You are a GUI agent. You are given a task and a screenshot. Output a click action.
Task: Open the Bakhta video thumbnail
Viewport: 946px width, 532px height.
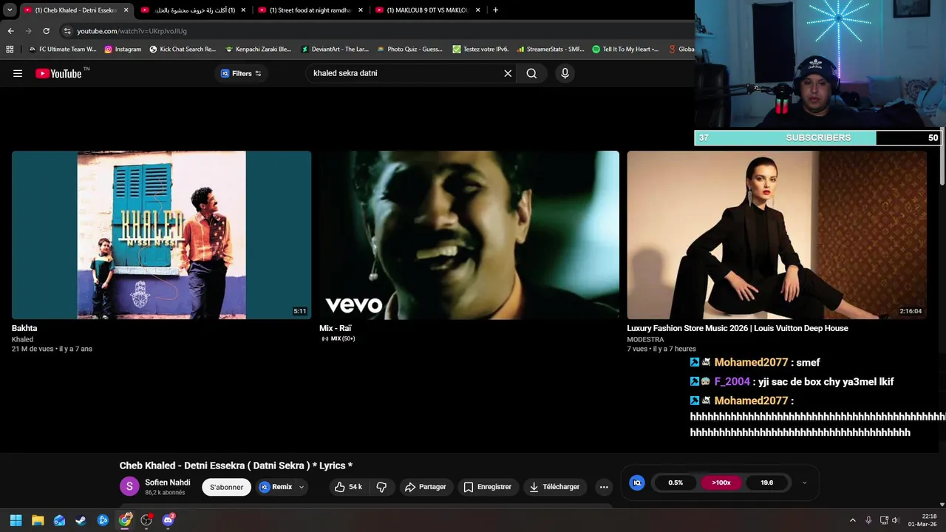[x=161, y=235]
